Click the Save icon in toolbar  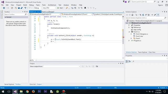(x=19, y=8)
